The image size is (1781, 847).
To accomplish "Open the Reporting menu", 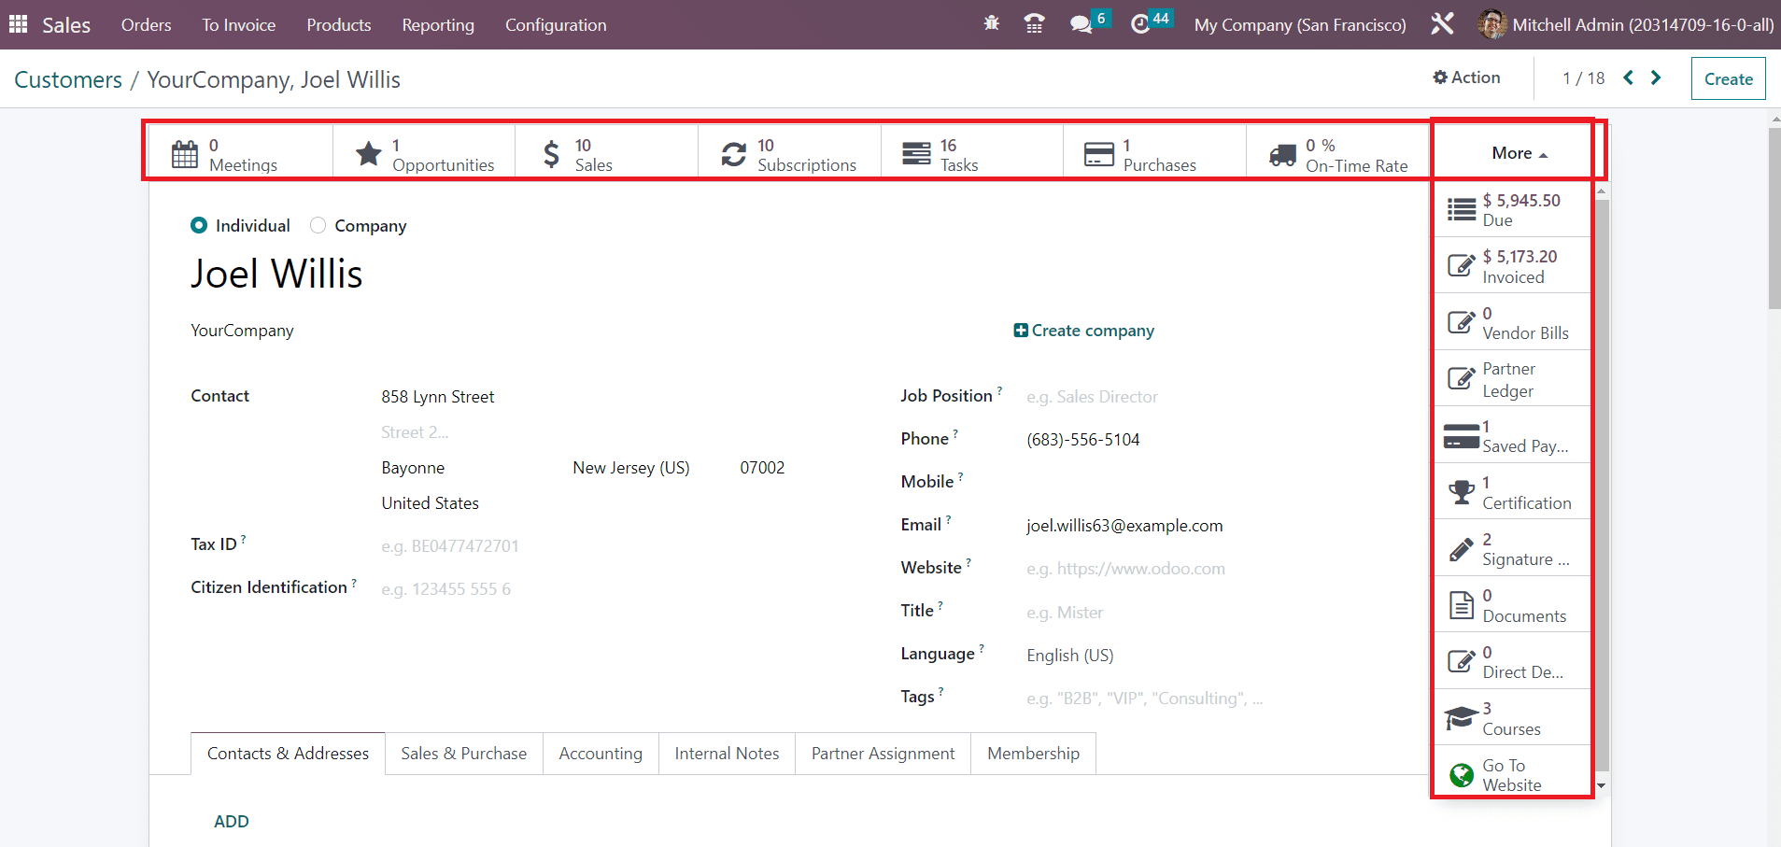I will point(437,25).
